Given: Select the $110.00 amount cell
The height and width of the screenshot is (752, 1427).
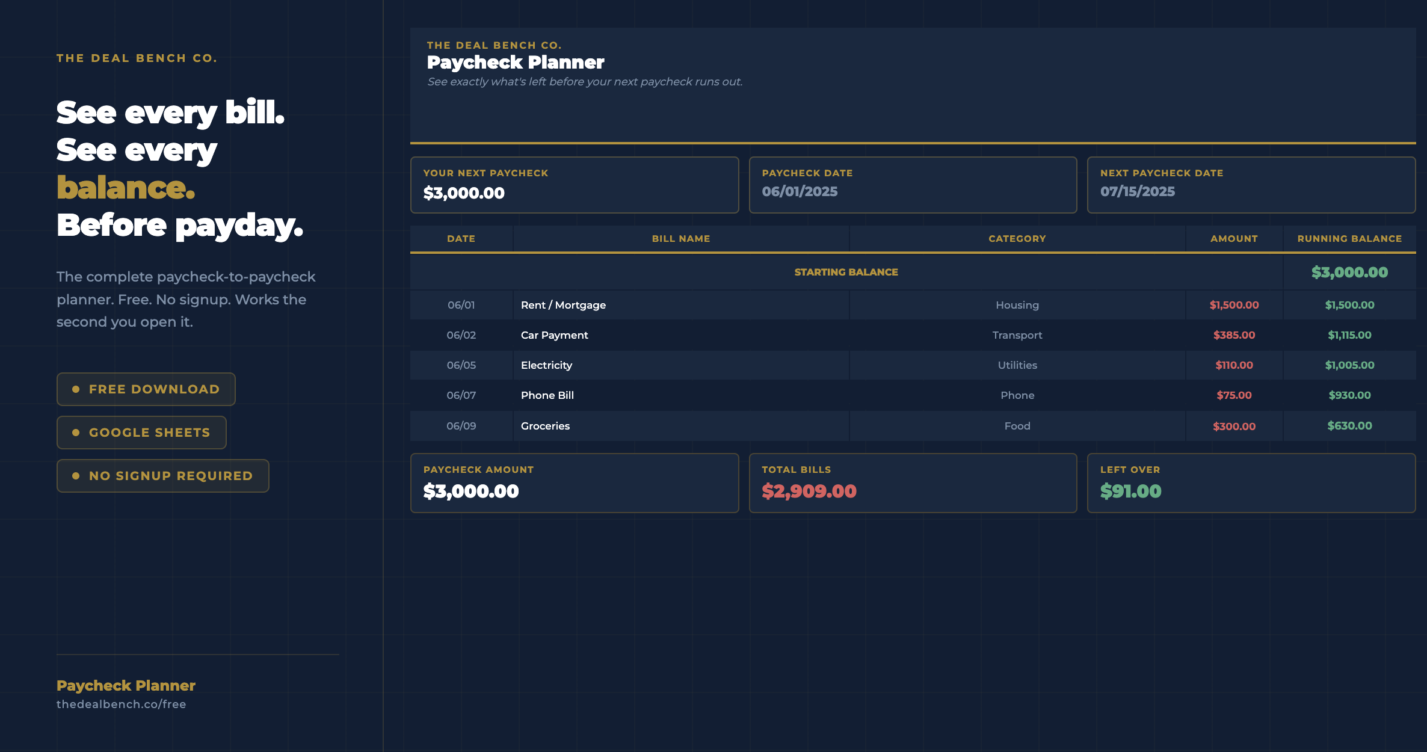Looking at the screenshot, I should pos(1234,365).
